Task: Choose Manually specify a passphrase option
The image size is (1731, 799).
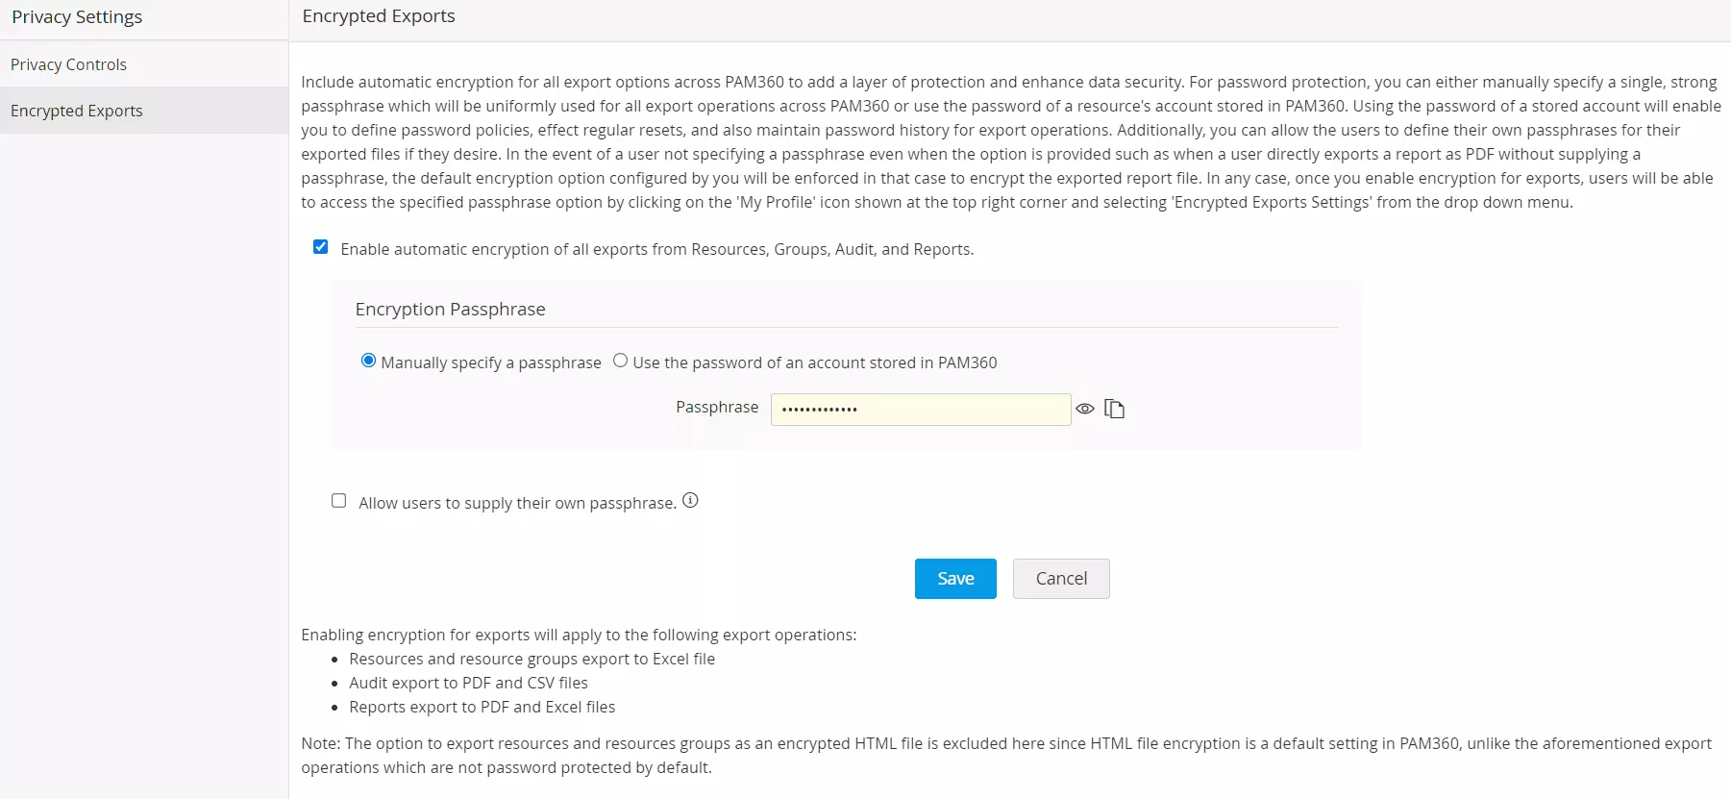Action: [x=368, y=360]
